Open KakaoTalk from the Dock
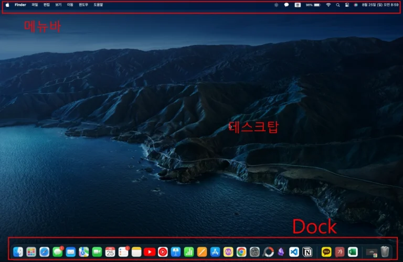The height and width of the screenshot is (262, 403). tap(326, 252)
